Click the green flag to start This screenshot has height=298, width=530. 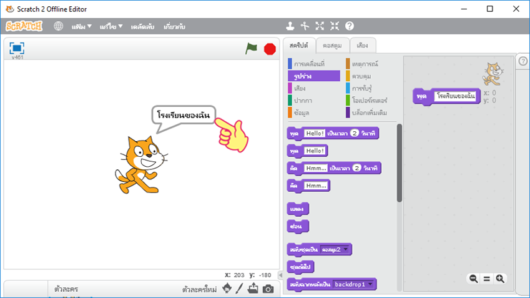pos(251,49)
